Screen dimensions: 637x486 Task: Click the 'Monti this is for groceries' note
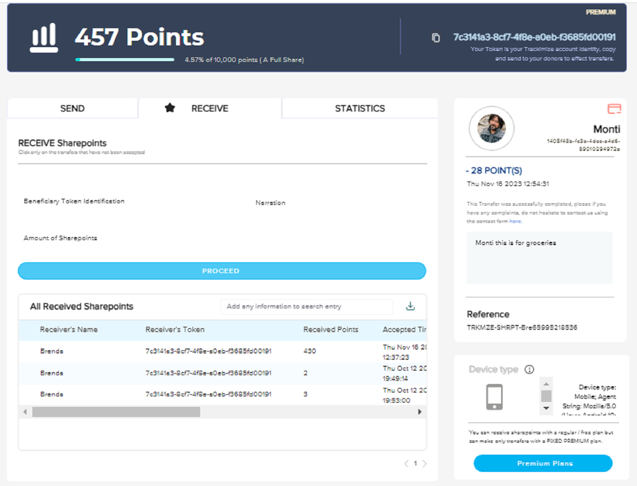pyautogui.click(x=516, y=243)
